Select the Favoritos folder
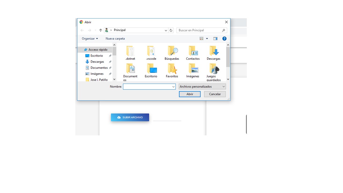 click(x=172, y=70)
